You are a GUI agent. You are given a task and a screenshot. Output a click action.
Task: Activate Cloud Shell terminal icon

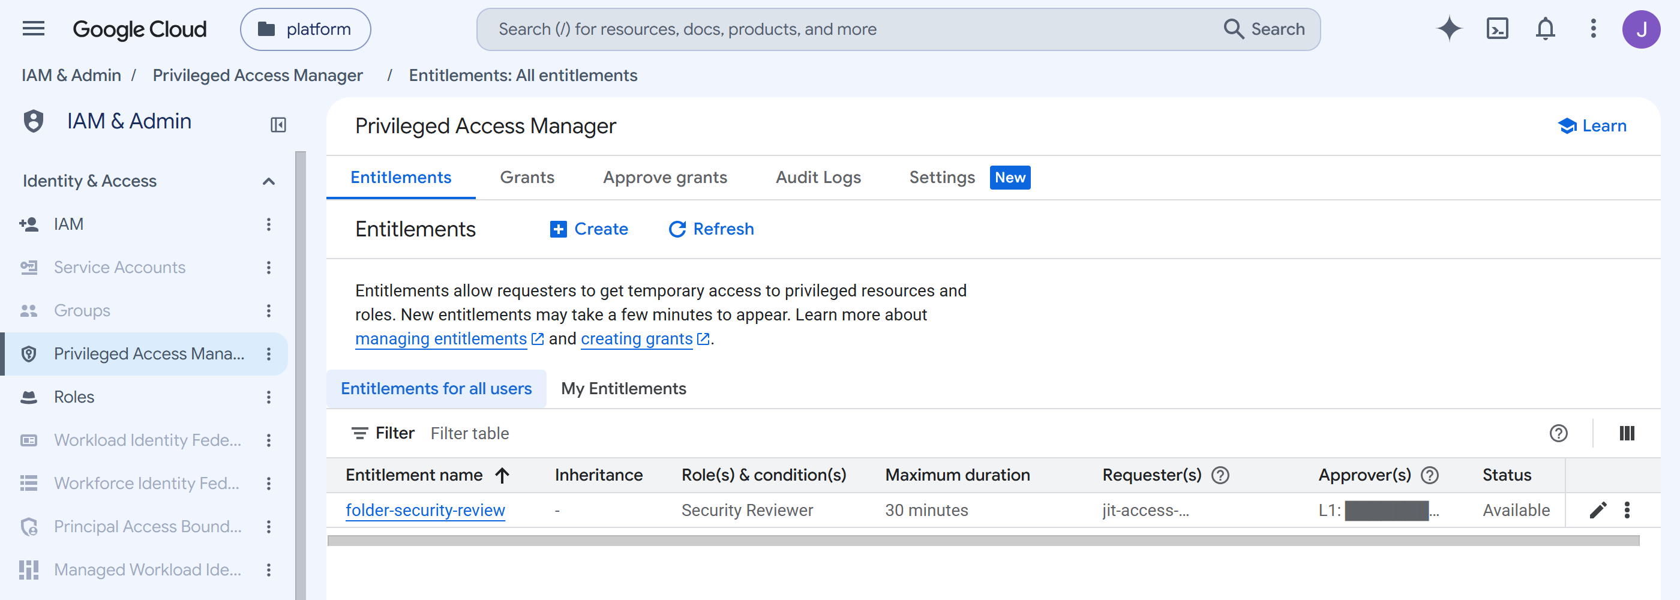point(1498,29)
